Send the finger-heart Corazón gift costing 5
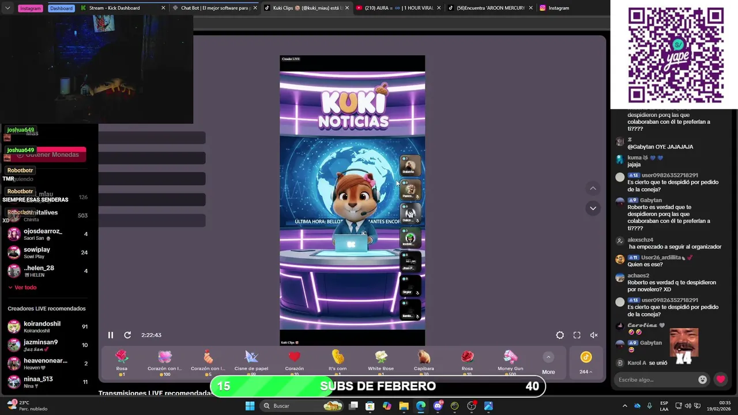Viewport: 738px width, 415px height. 208,363
